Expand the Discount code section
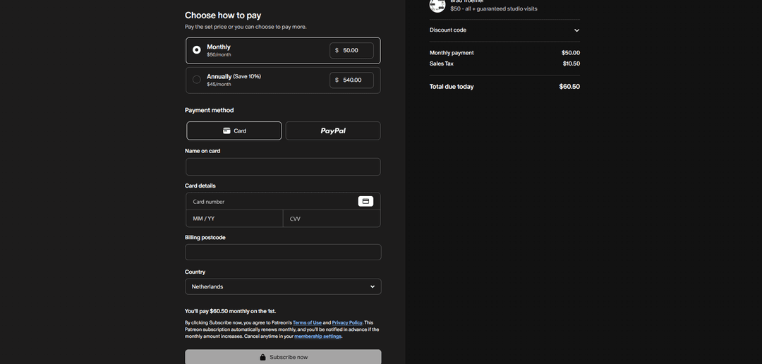This screenshot has width=762, height=364. tap(576, 30)
